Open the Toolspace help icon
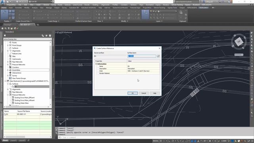Screen dimensions: 254x143 (x=50, y=35)
